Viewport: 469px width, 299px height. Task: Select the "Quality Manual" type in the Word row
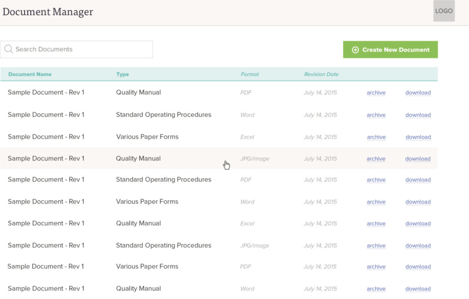pyautogui.click(x=138, y=289)
